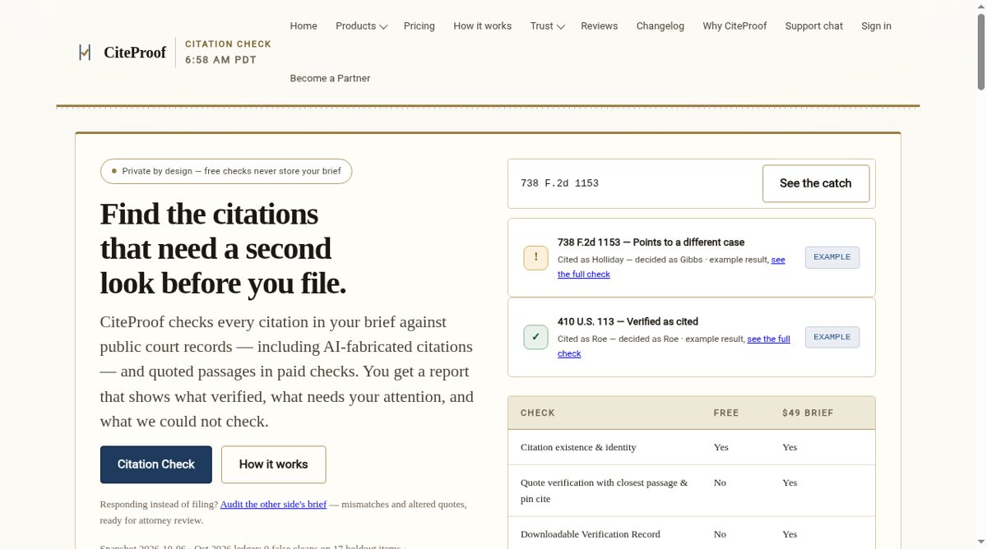Open Audit the other side's brief link
This screenshot has height=549, width=987.
point(273,505)
